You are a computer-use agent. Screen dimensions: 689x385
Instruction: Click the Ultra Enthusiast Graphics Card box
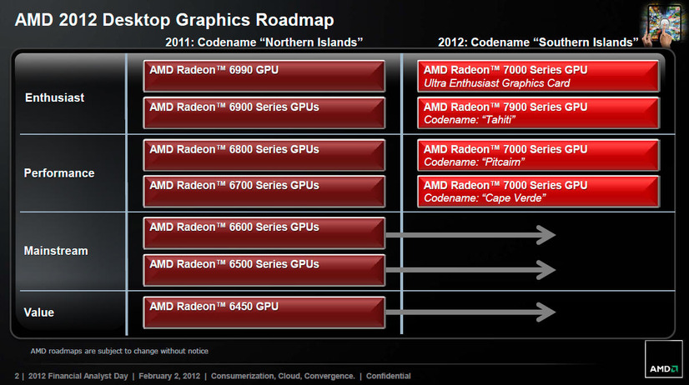538,77
